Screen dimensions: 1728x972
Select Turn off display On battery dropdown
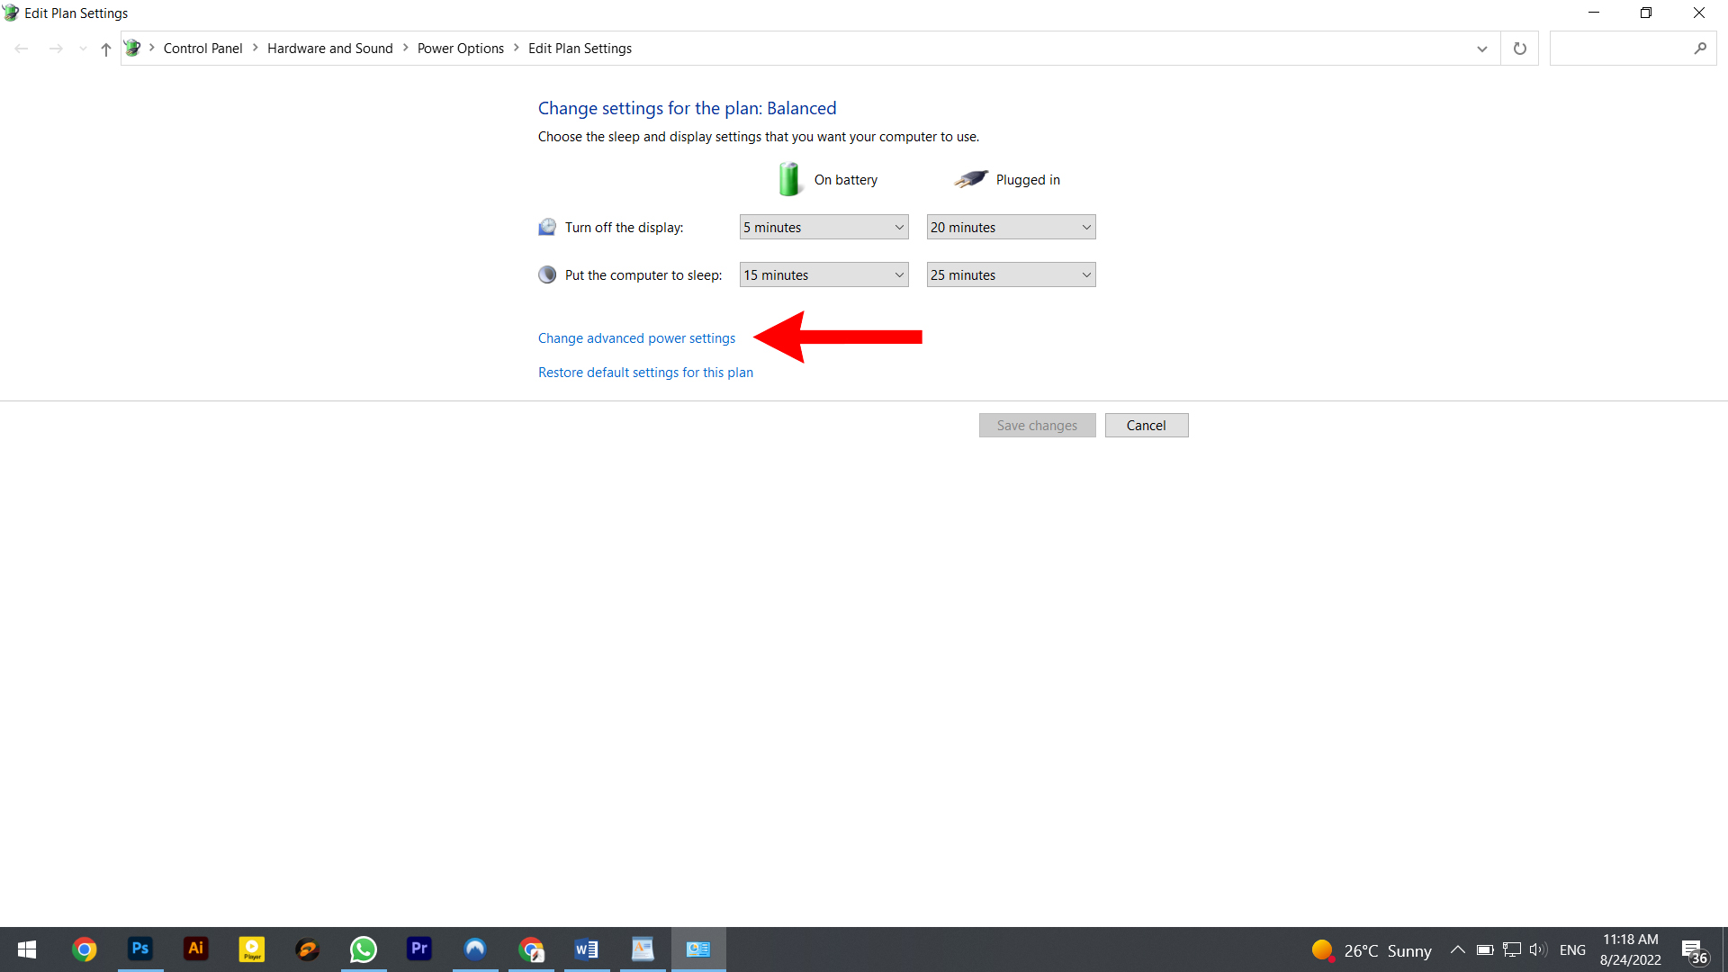pos(823,227)
